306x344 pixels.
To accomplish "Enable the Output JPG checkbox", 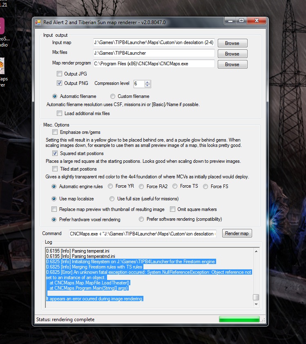I will [x=60, y=74].
